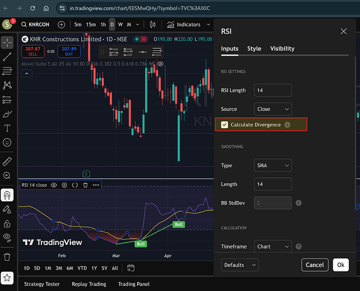
Task: Expand the timeframe interval dropdown
Action: click(x=137, y=24)
